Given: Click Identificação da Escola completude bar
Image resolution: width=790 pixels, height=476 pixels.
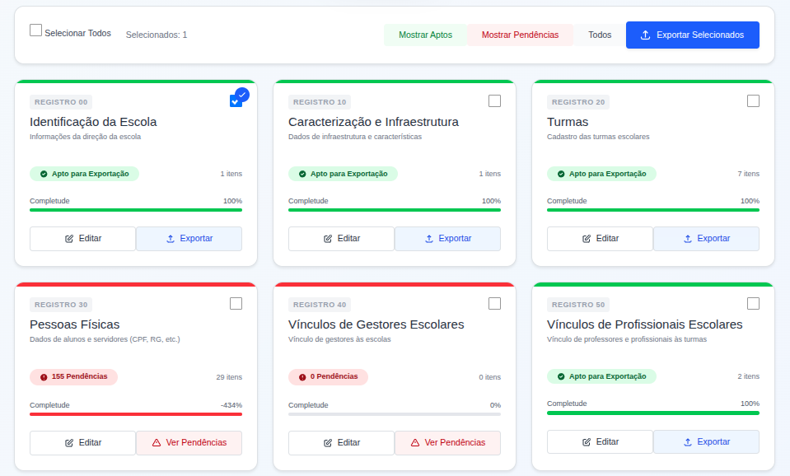Looking at the screenshot, I should click(136, 210).
